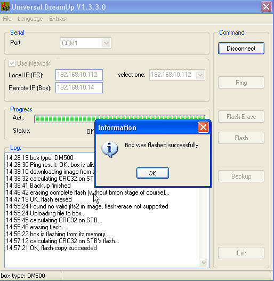
Task: Select log line 'calculating CRC32 on STB's flash...'
Action: pos(63,241)
